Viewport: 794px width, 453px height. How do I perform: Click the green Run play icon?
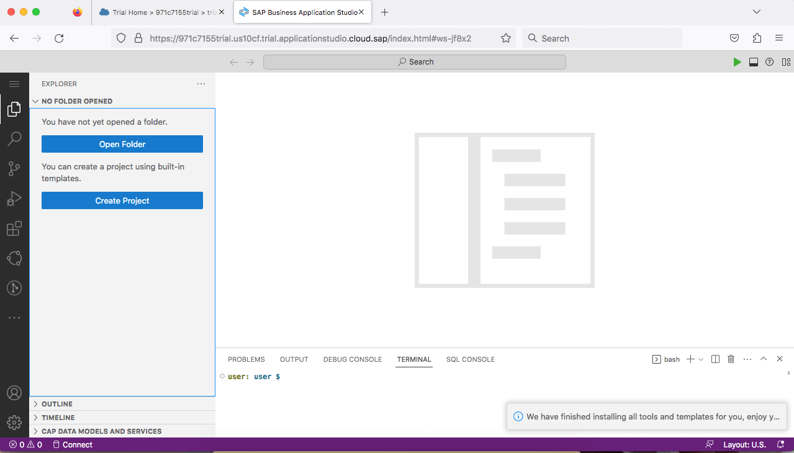point(737,62)
